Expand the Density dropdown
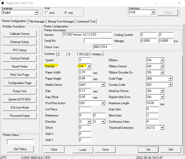Image resolution: width=185 pixels, height=159 pixels. [x=89, y=66]
